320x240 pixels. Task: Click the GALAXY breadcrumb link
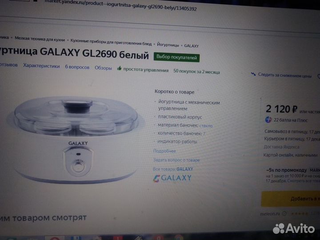191,46
